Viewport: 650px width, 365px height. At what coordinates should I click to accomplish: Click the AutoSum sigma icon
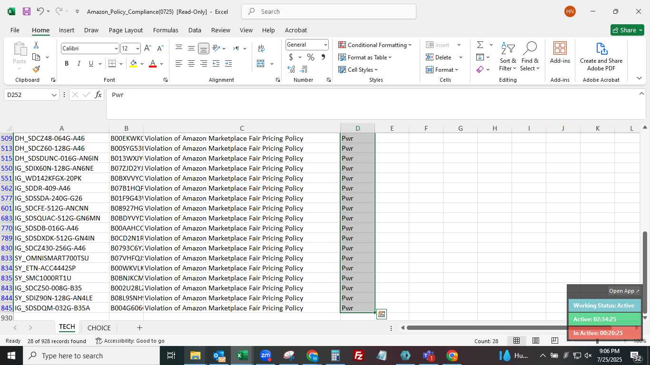[480, 45]
